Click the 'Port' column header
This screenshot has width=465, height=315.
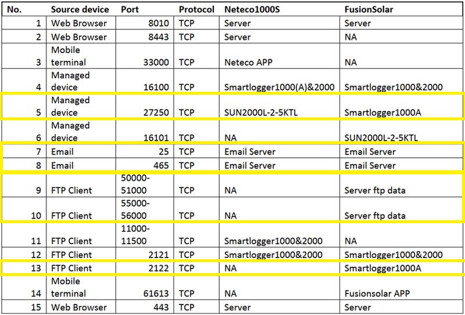[130, 10]
